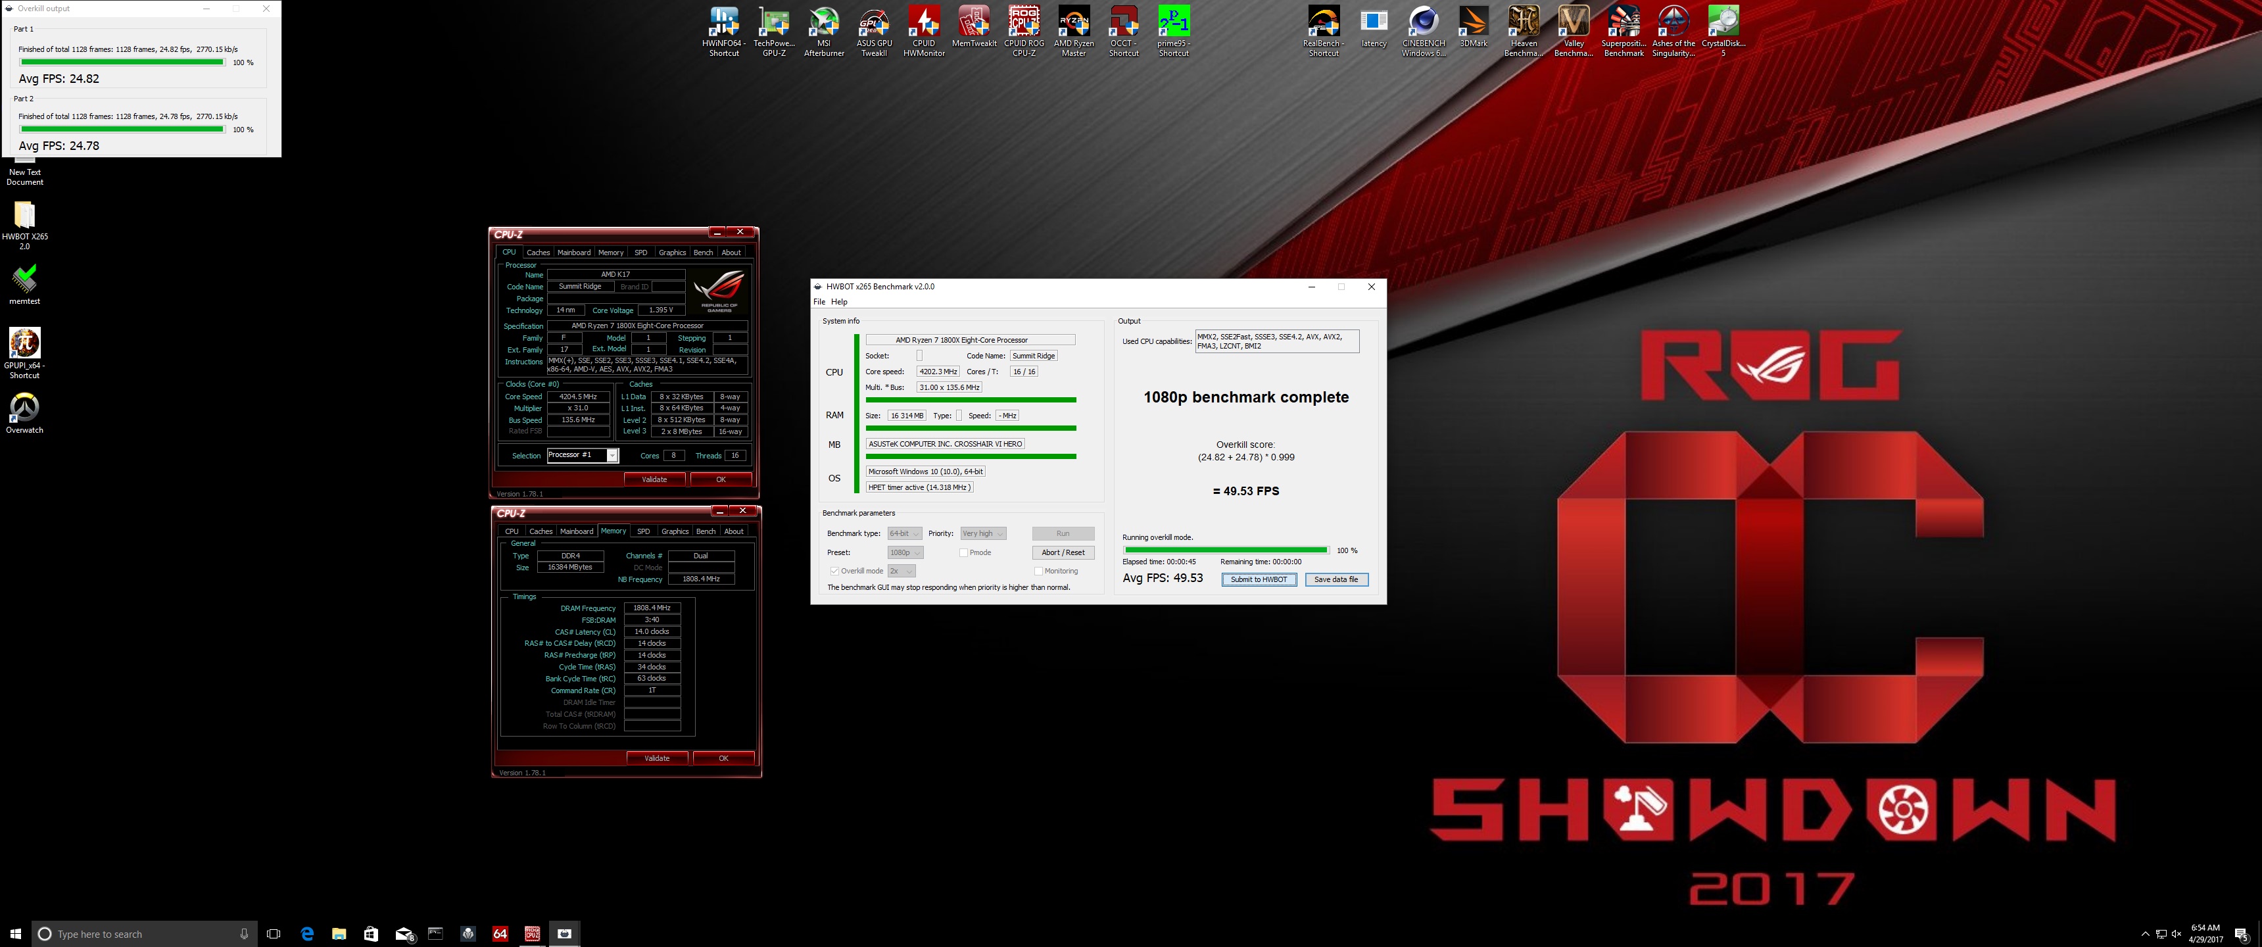Launch GPUPI_x64 shortcut icon
This screenshot has height=947, width=2262.
[x=24, y=354]
